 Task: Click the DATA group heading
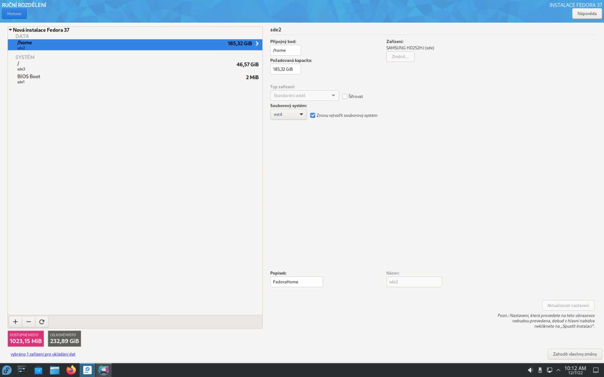[x=22, y=36]
